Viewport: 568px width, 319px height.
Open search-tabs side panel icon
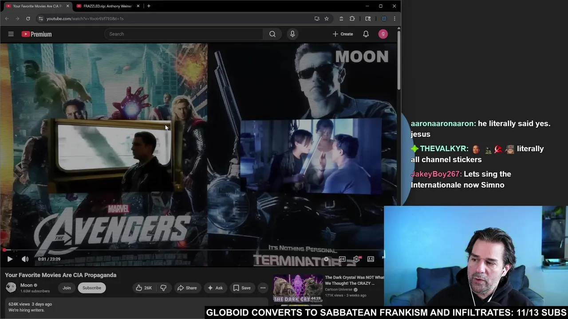click(368, 19)
